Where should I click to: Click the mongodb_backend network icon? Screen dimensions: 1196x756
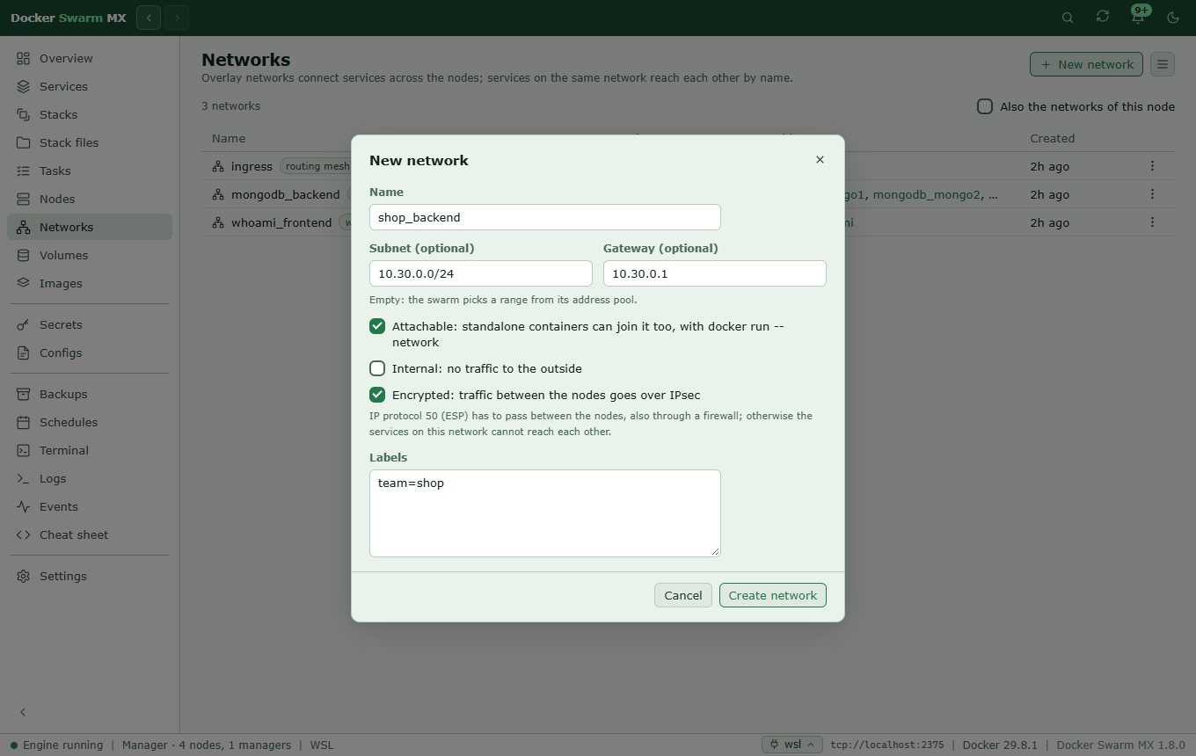(218, 194)
